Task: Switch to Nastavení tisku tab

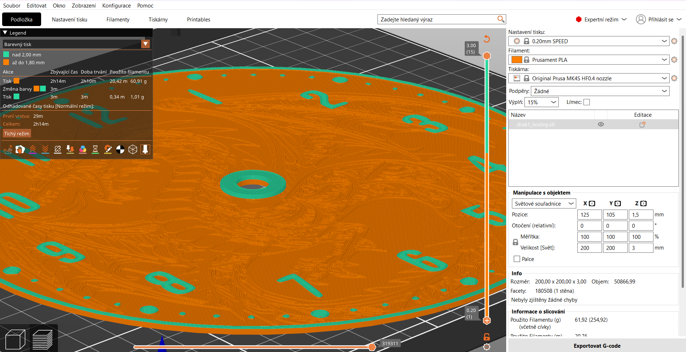Action: pos(69,19)
